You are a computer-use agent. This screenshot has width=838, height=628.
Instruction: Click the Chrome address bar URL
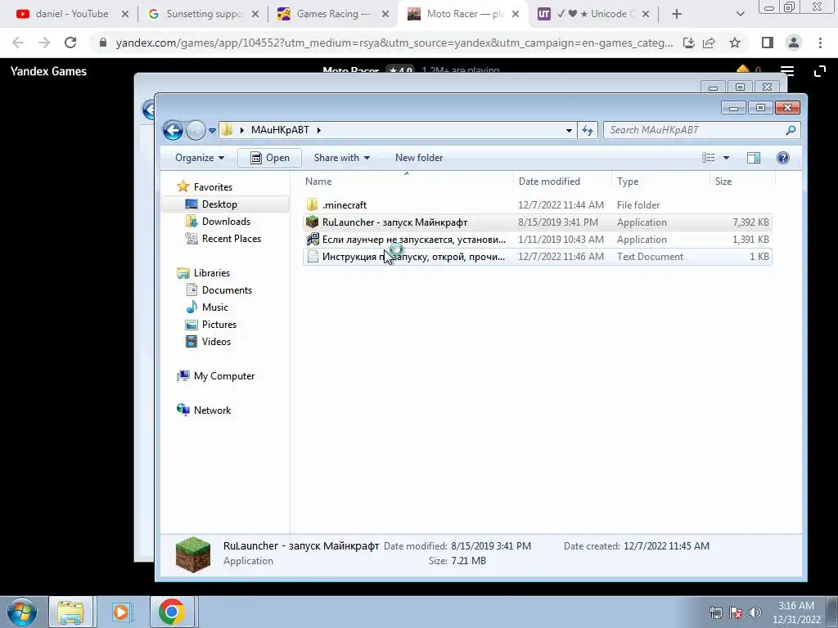[x=394, y=43]
